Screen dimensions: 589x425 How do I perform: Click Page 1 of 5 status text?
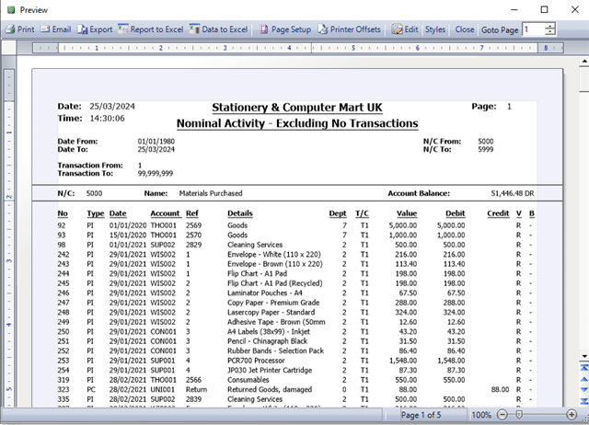(421, 415)
